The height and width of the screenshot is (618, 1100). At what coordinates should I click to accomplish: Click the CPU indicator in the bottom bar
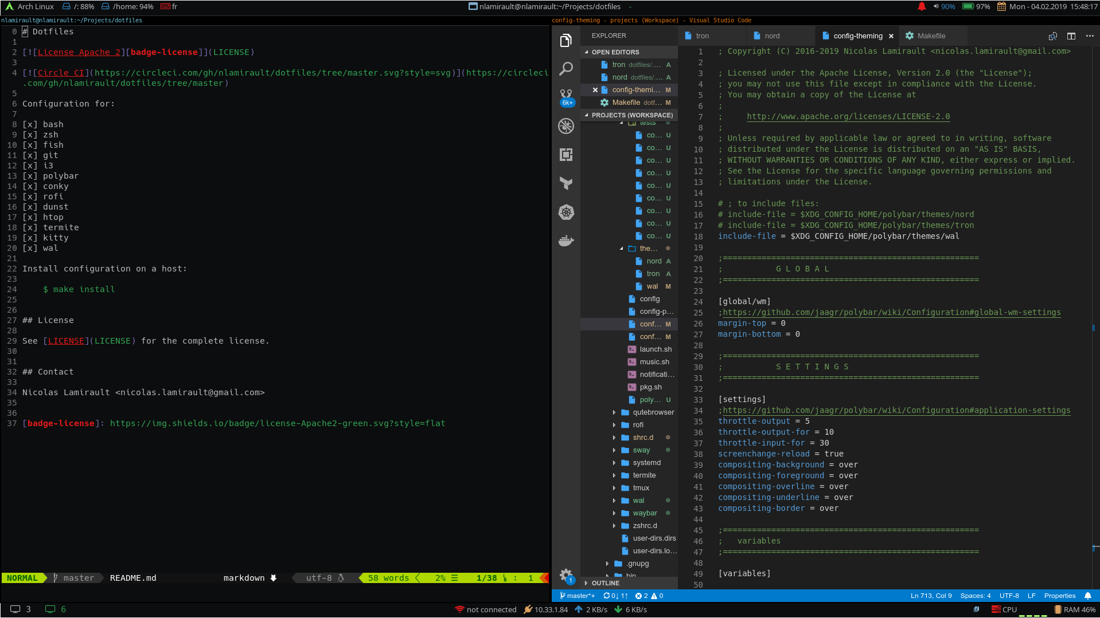tap(1004, 610)
